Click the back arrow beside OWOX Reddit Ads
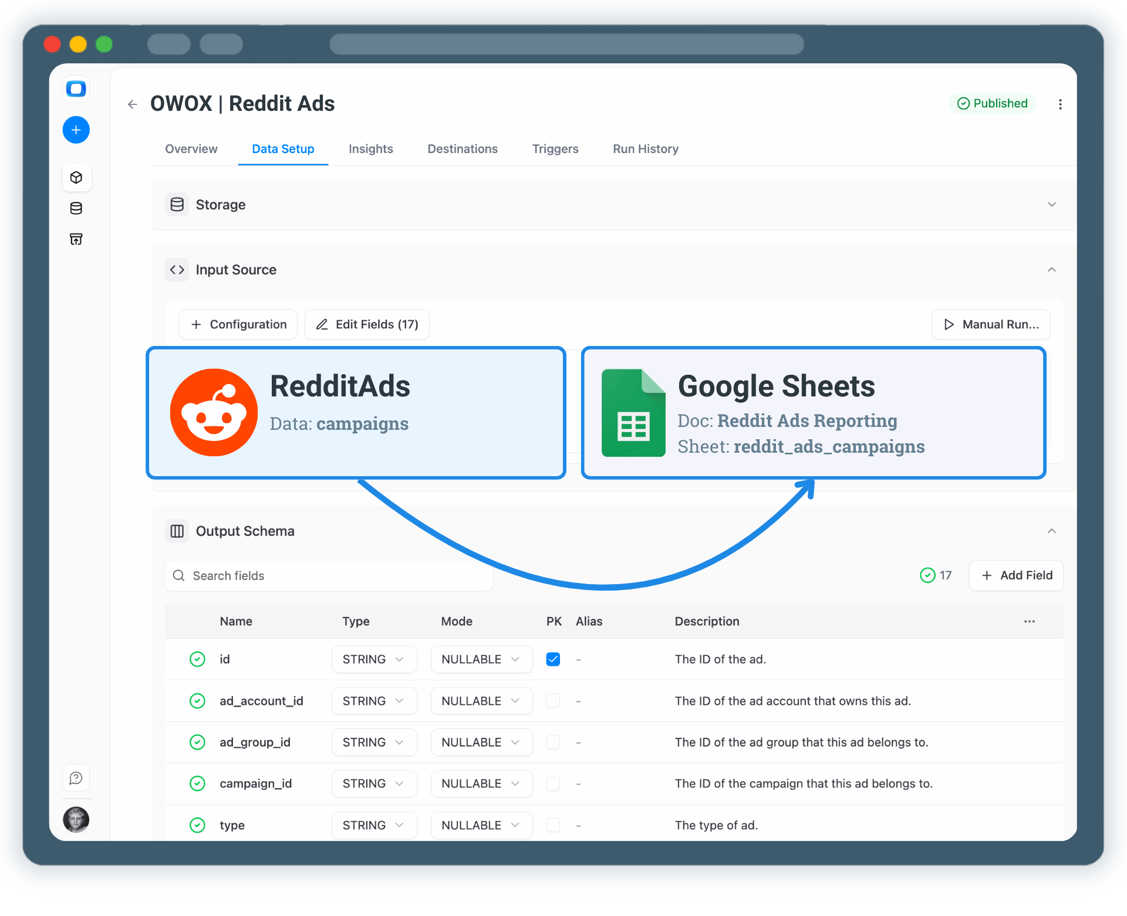Viewport: 1127px width, 916px height. (132, 104)
